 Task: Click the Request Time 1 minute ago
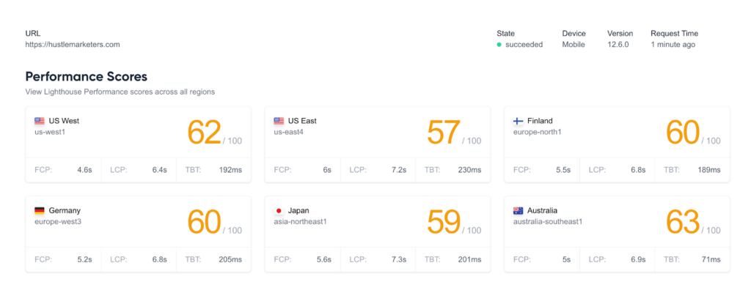[673, 45]
